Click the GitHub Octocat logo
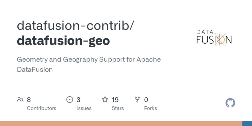 coord(230,103)
